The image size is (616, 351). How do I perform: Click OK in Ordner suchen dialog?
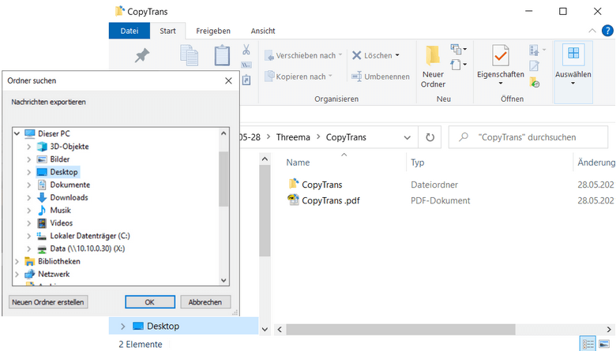click(x=150, y=302)
